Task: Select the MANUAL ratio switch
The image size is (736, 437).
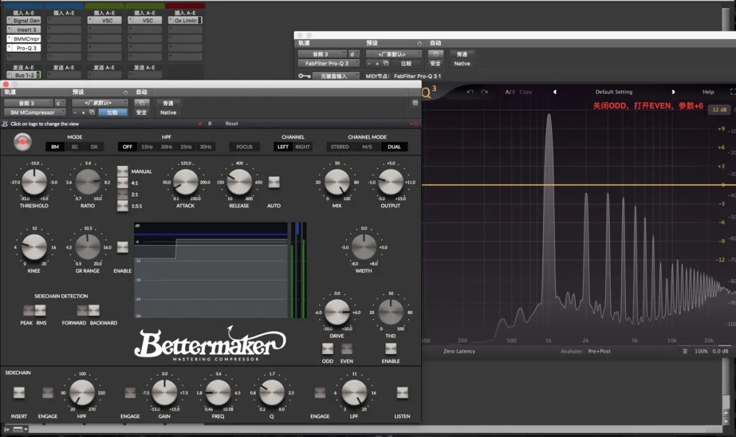Action: [123, 171]
